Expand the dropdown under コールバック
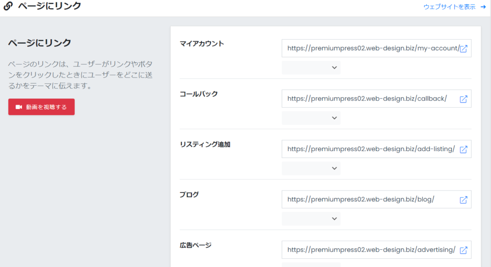The image size is (491, 267). [311, 118]
